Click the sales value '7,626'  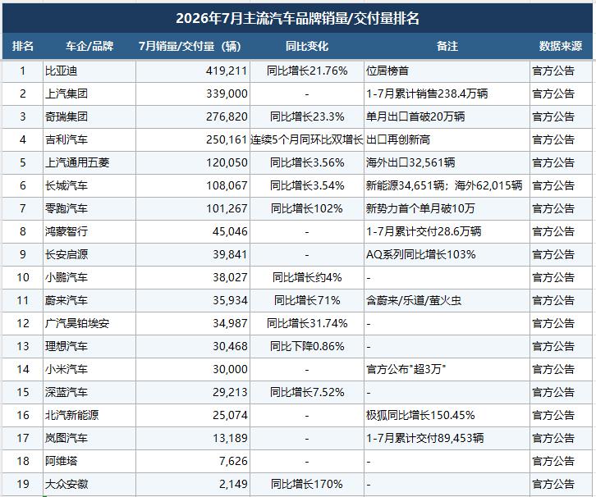point(233,461)
